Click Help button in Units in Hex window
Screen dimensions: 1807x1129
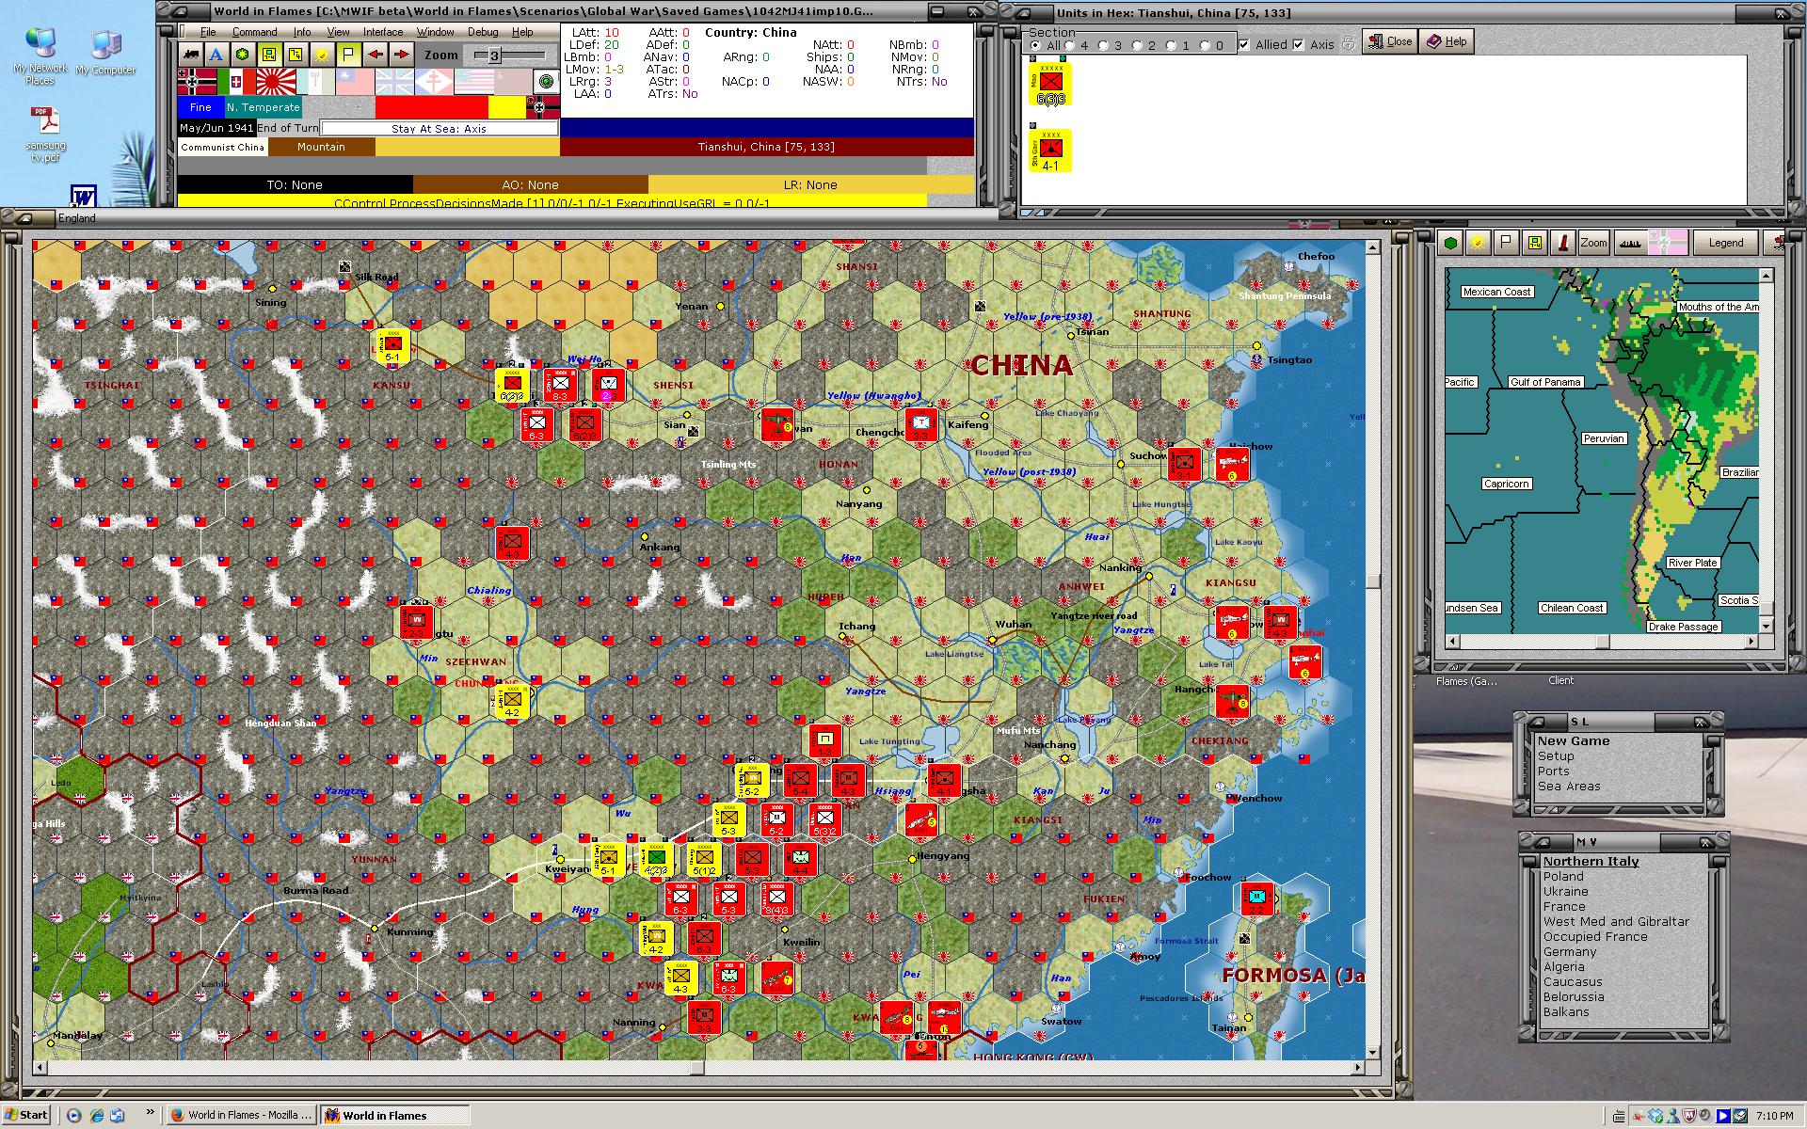(x=1447, y=41)
